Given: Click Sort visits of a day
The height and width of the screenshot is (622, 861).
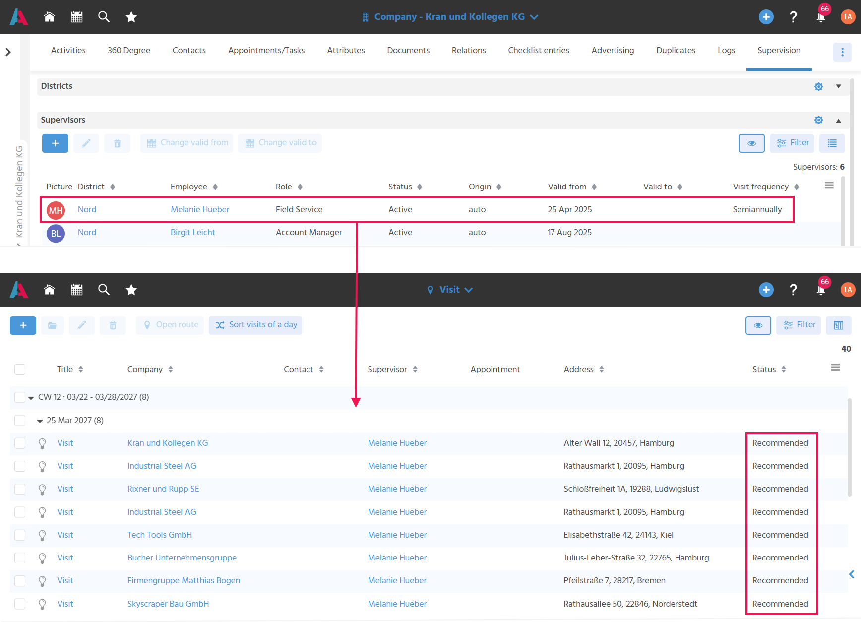Looking at the screenshot, I should [x=255, y=325].
